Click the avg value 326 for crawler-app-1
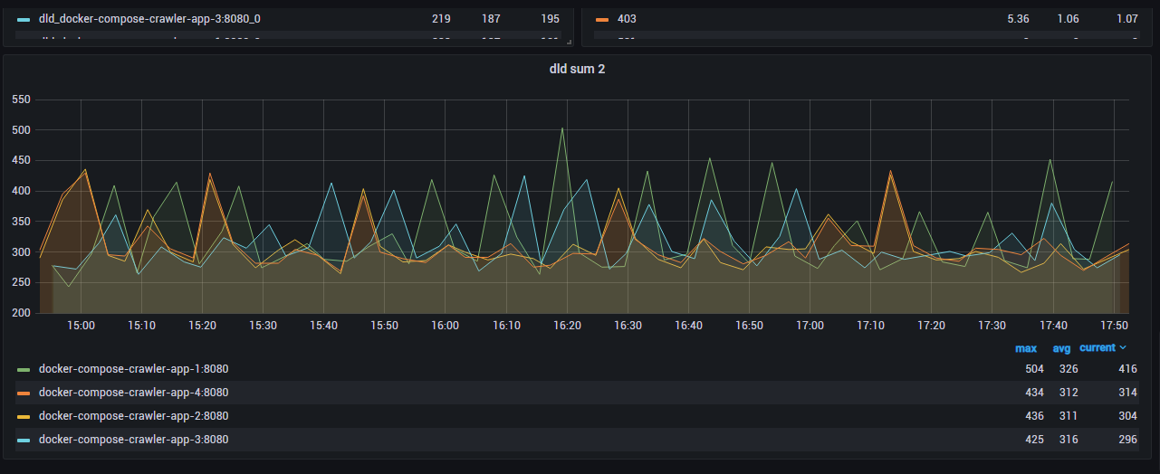 (x=1067, y=369)
